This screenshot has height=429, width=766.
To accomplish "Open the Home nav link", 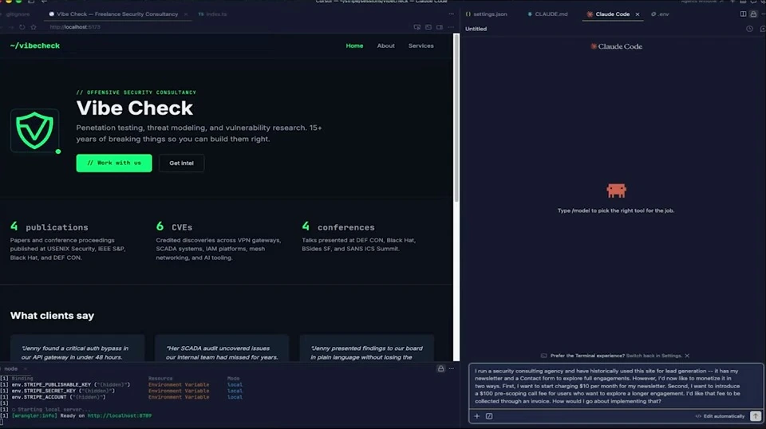I will (354, 46).
